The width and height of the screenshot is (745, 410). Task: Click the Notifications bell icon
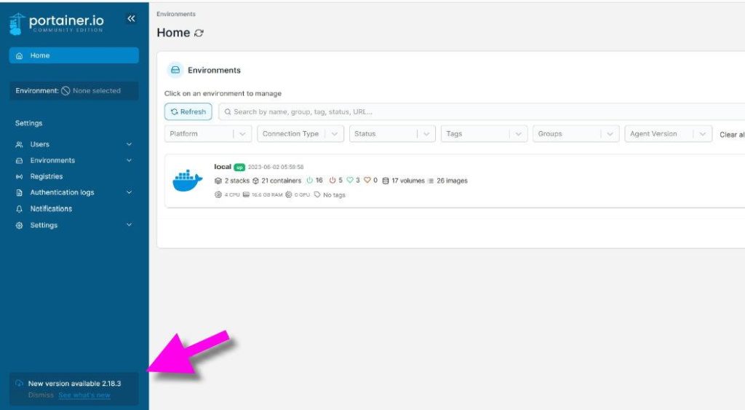[20, 209]
